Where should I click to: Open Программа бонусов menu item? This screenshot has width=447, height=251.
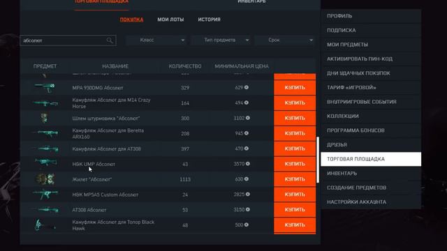(371, 130)
